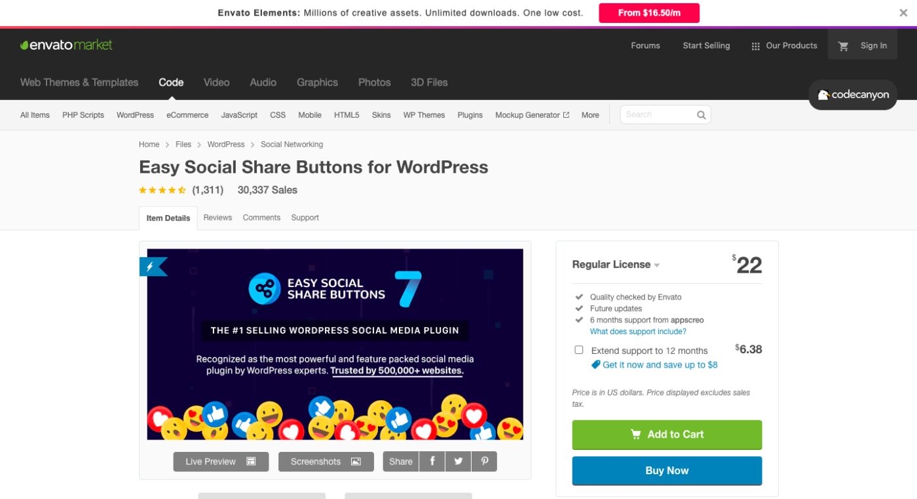The width and height of the screenshot is (917, 499).
Task: Open CSS category
Action: (x=278, y=115)
